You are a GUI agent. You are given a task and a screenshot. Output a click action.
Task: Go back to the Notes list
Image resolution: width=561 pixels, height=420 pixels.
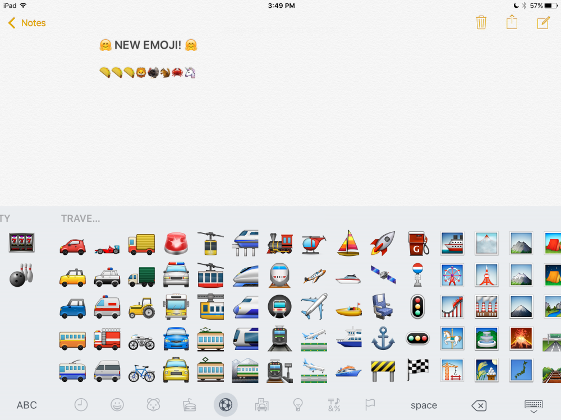pyautogui.click(x=27, y=23)
